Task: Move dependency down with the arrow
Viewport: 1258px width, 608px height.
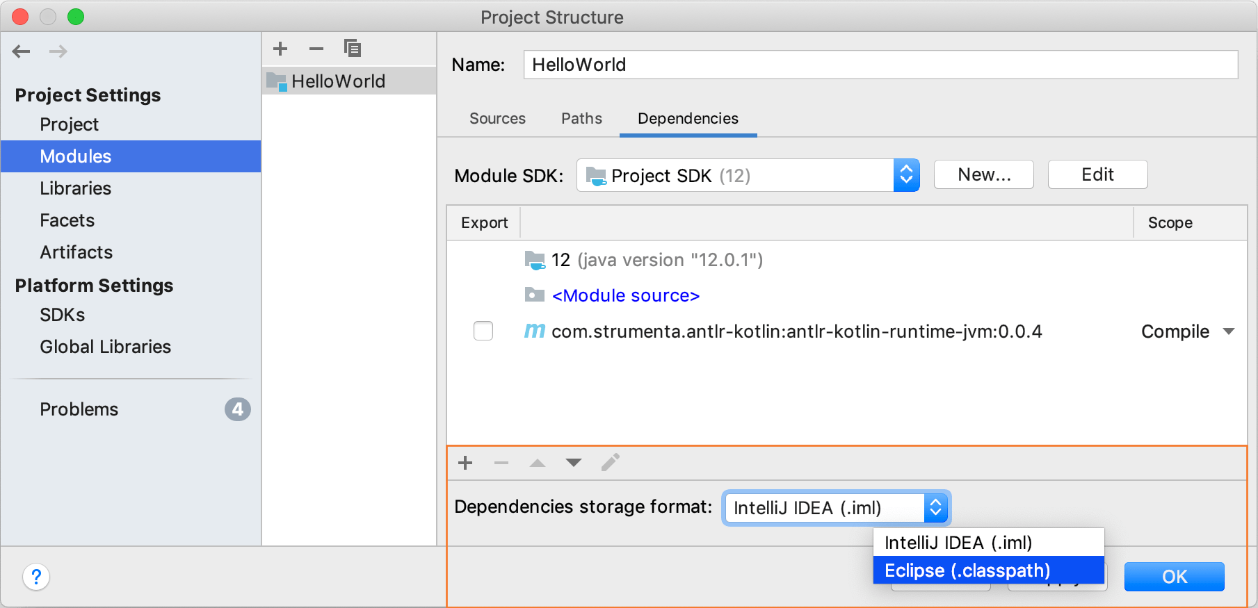Action: [x=574, y=463]
